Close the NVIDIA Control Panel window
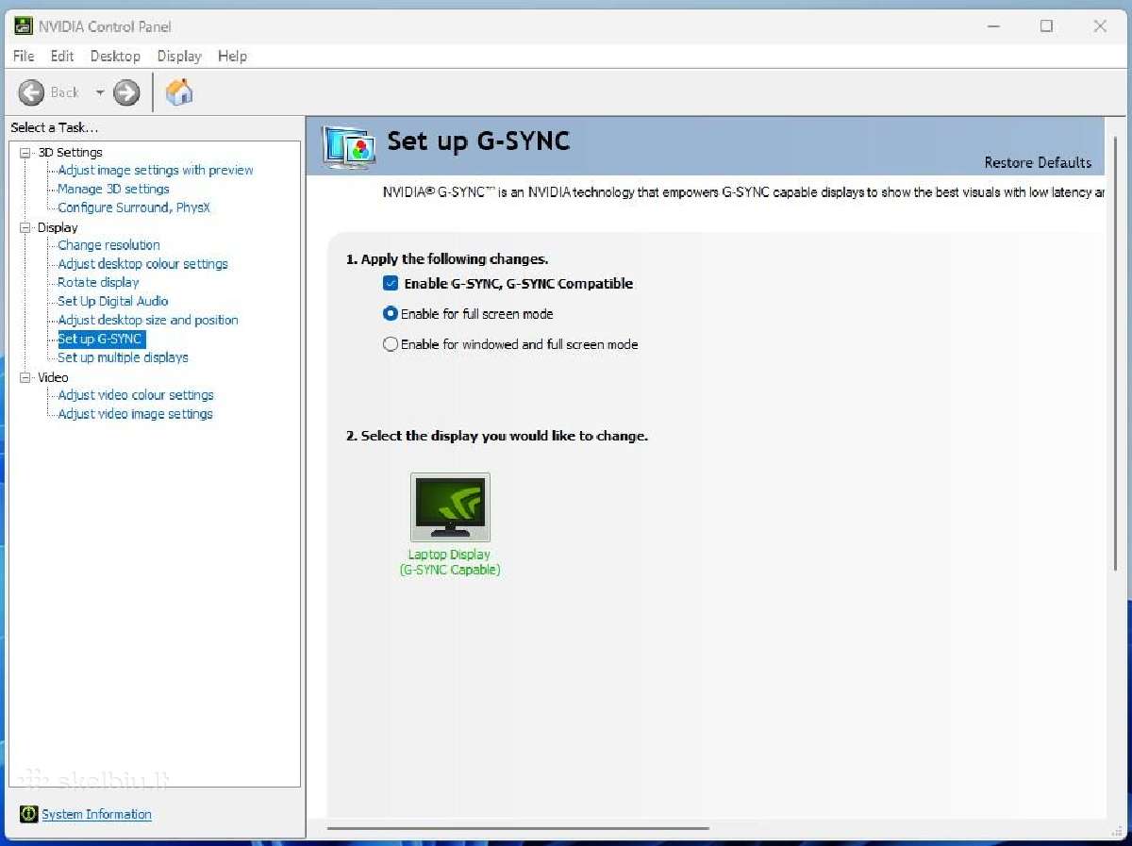Screen dimensions: 1132x846 [1100, 26]
